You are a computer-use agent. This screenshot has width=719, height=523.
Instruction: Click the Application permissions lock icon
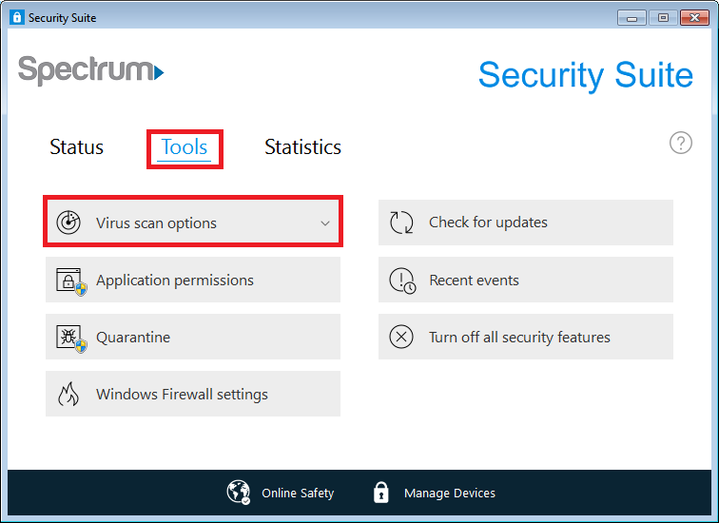[x=71, y=281]
